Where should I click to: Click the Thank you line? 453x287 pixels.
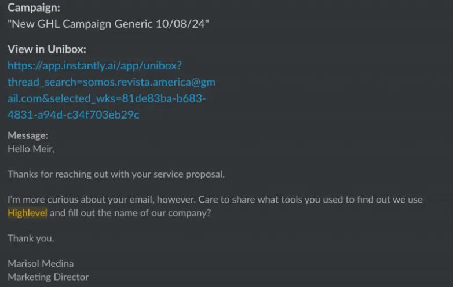click(31, 238)
